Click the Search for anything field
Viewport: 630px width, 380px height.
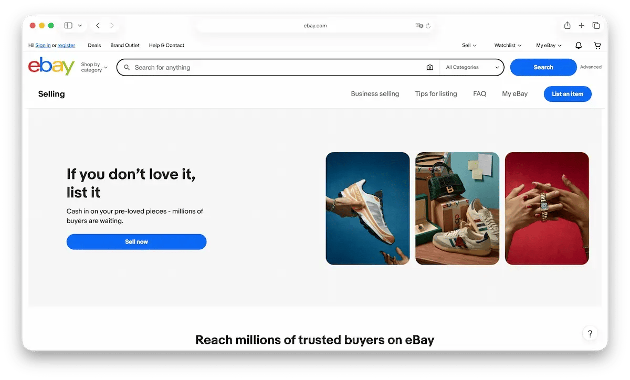(x=278, y=67)
